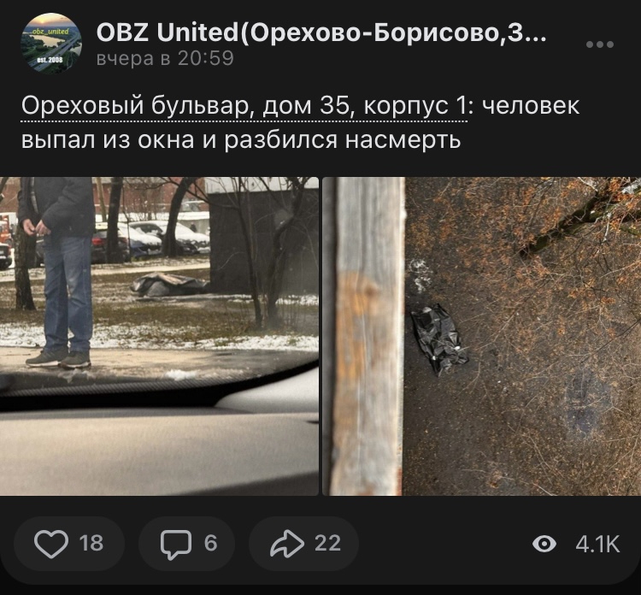Click the post text выпал из окна
This screenshot has width=641, height=595.
tap(108, 140)
